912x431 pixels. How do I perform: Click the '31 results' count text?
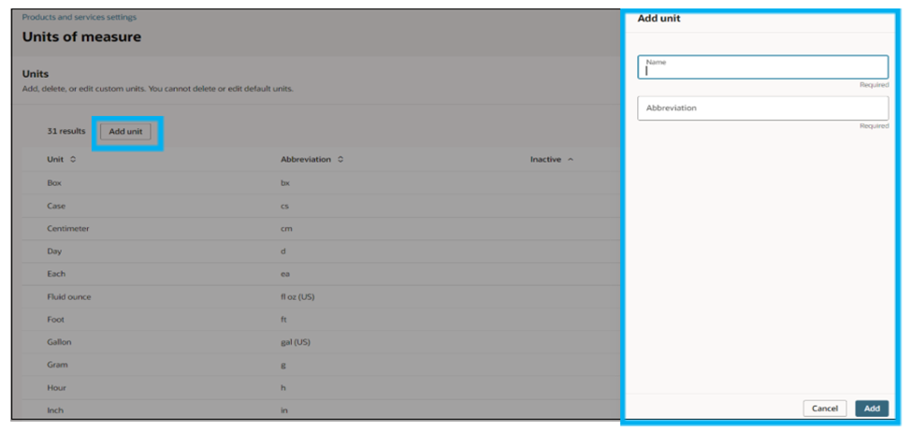66,132
